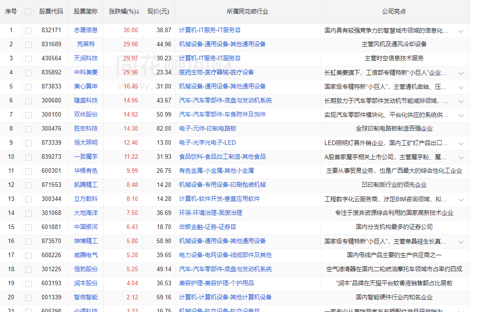The width and height of the screenshot is (477, 312).
Task: Check the box for 831689 克莱特
Action: (29, 44)
